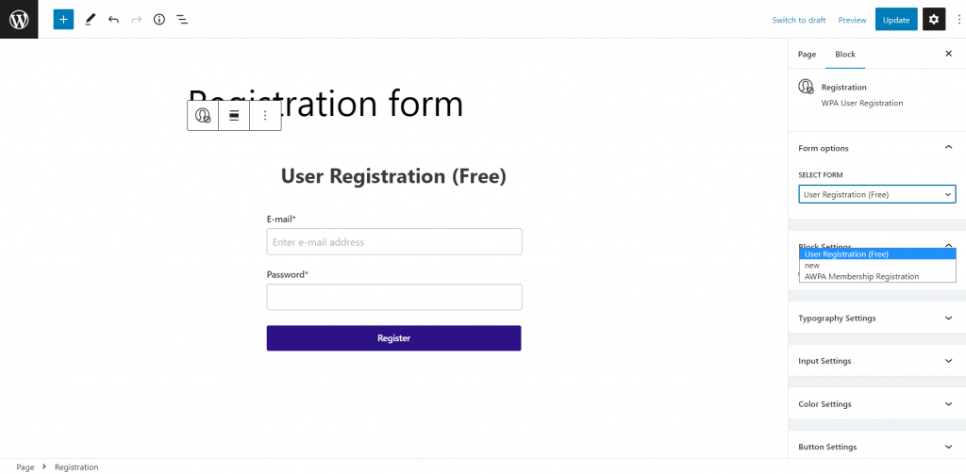Image resolution: width=966 pixels, height=474 pixels.
Task: Click the E-mail address input field
Action: (394, 242)
